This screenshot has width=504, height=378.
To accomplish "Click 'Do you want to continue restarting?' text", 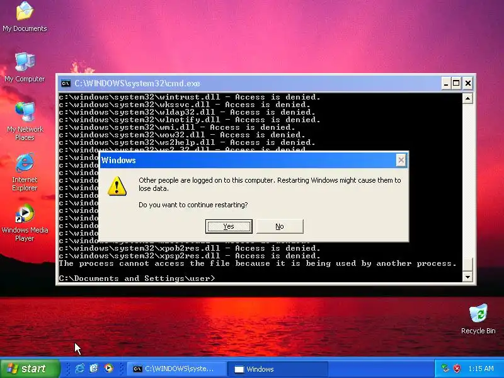I will coord(193,205).
